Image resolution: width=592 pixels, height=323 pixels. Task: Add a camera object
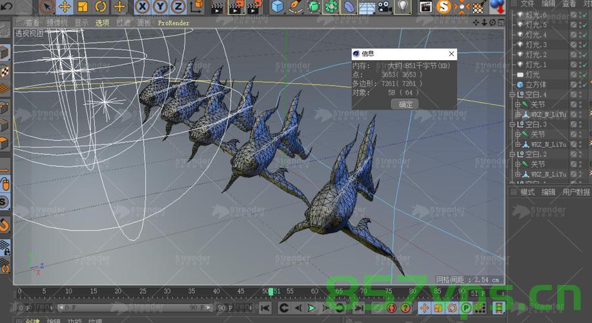point(385,7)
